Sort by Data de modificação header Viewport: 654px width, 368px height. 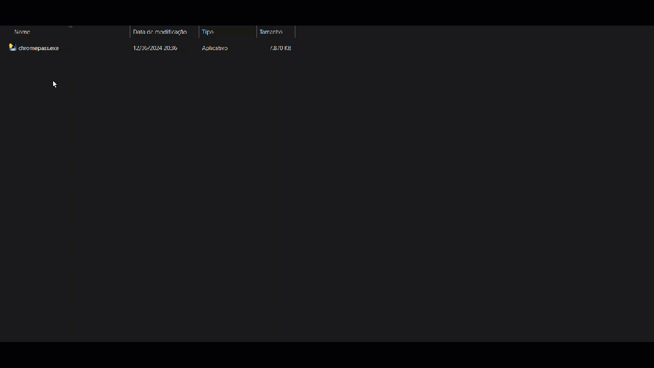[x=159, y=32]
